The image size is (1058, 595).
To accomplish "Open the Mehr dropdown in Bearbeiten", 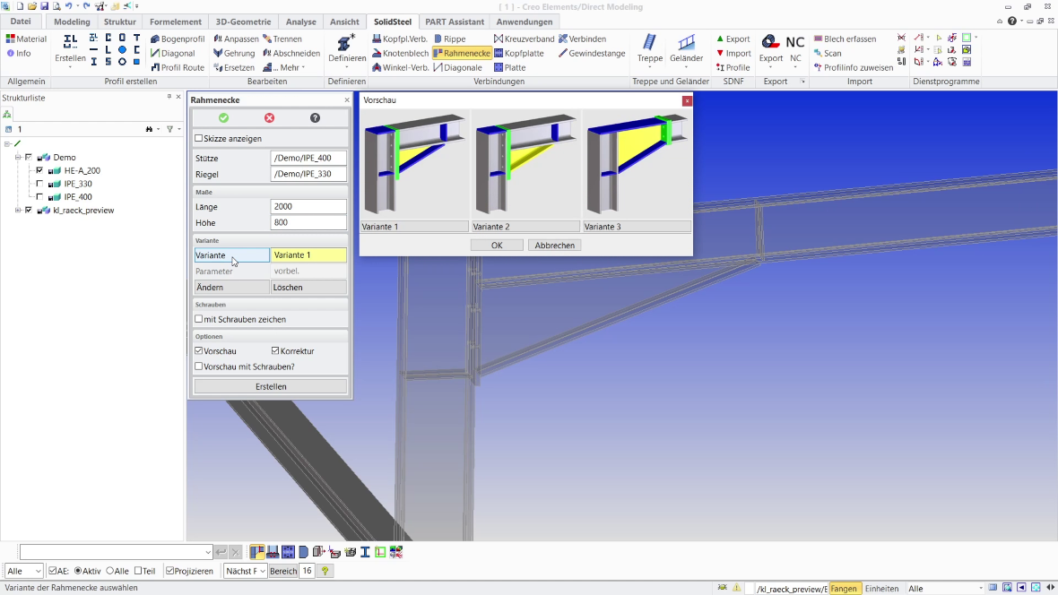I will tap(283, 67).
